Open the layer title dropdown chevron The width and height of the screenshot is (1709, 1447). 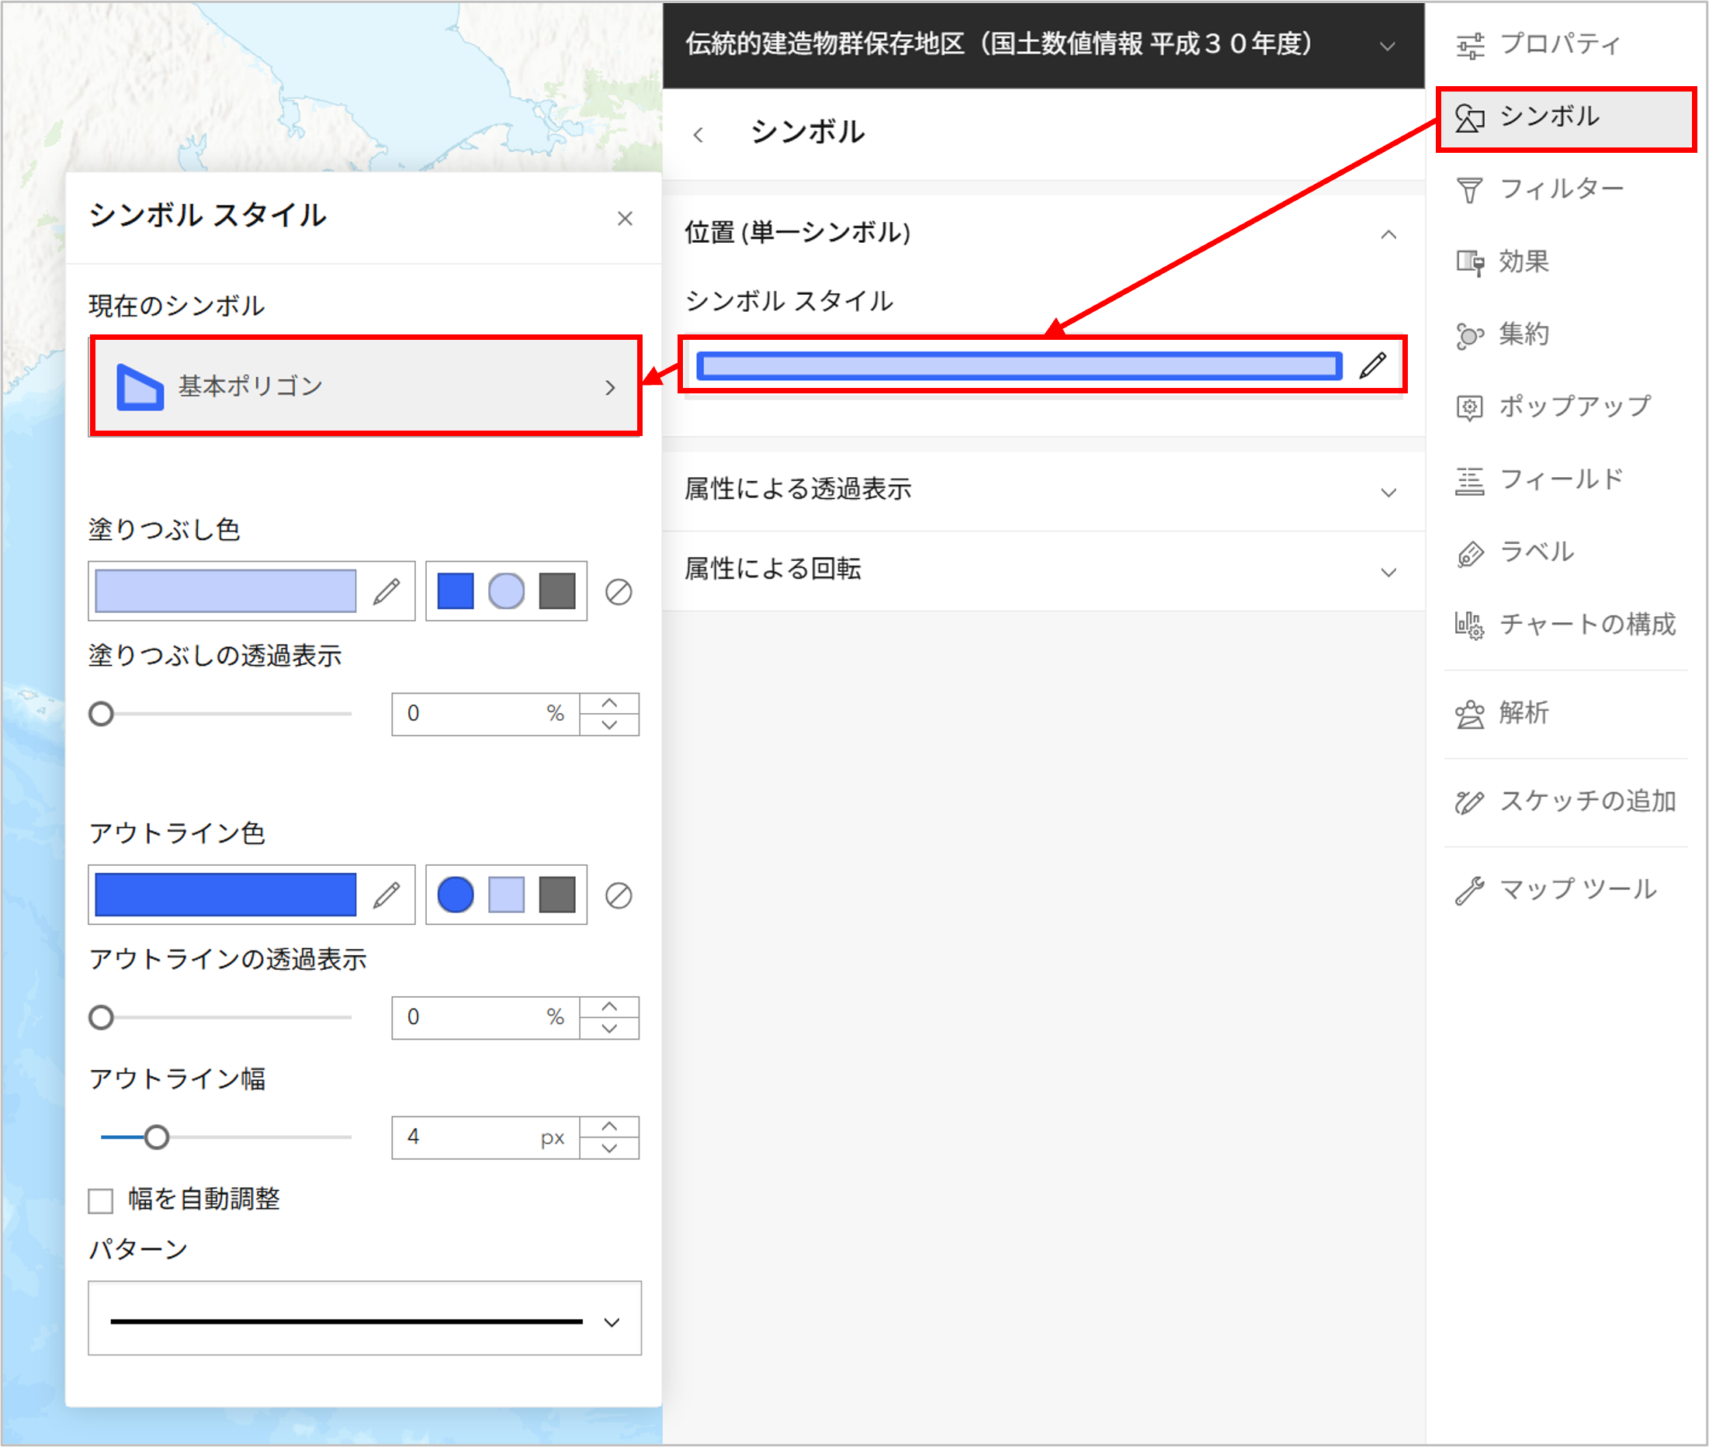click(1387, 46)
